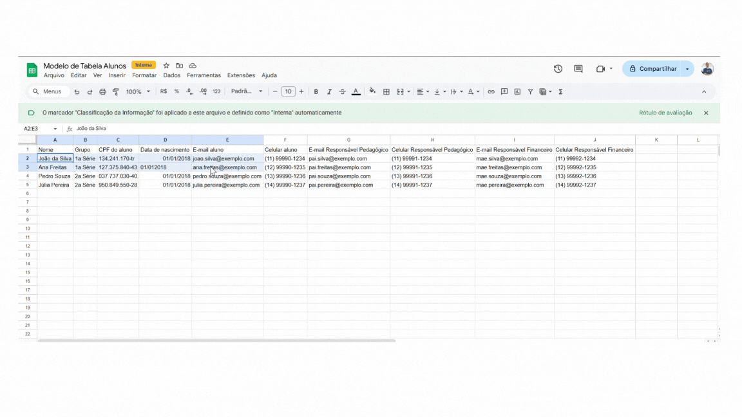The height and width of the screenshot is (417, 742).
Task: Click the Rótulo de avaliação link
Action: tap(665, 113)
